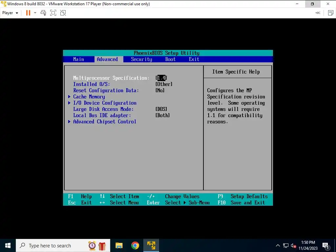This screenshot has width=336, height=252.
Task: Click Reset Configuration Data label
Action: coord(106,91)
